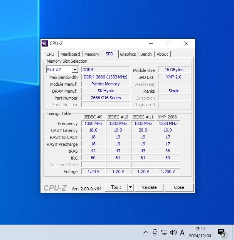The image size is (234, 240).
Task: Close CPU-Z with the X button
Action: pos(186,43)
